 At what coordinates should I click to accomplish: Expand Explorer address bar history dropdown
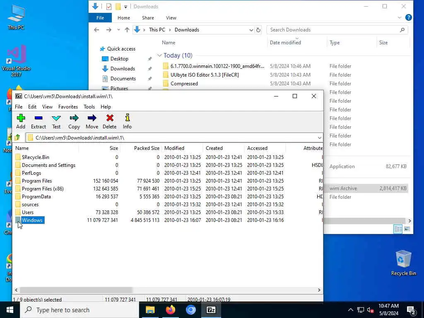tap(251, 30)
